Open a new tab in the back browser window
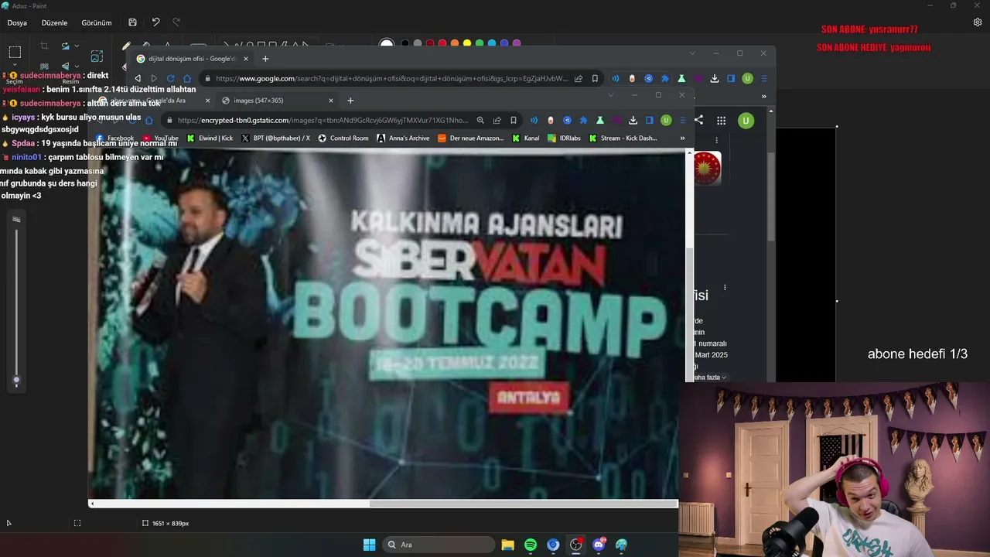This screenshot has height=557, width=990. tap(265, 59)
